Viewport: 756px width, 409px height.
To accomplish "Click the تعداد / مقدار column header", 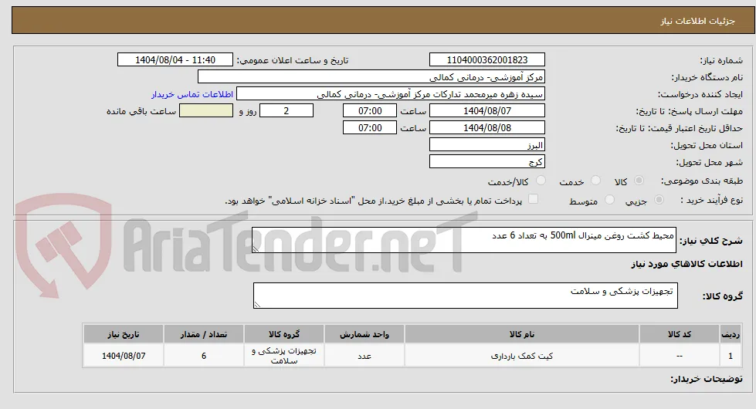I will (203, 334).
